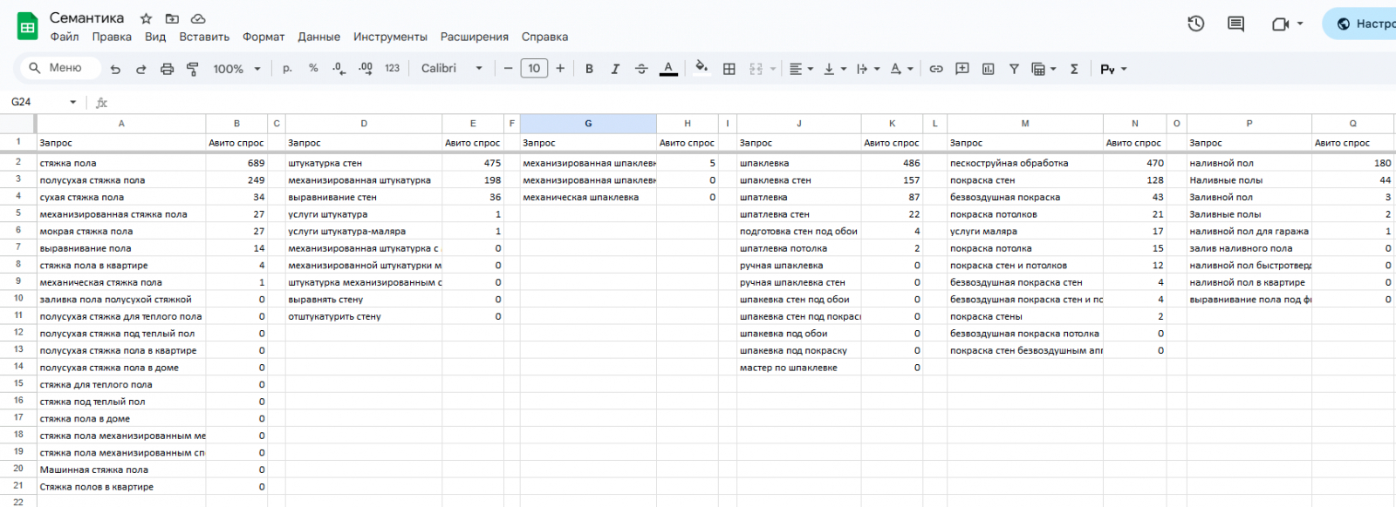
Task: Toggle italic formatting
Action: pyautogui.click(x=615, y=69)
